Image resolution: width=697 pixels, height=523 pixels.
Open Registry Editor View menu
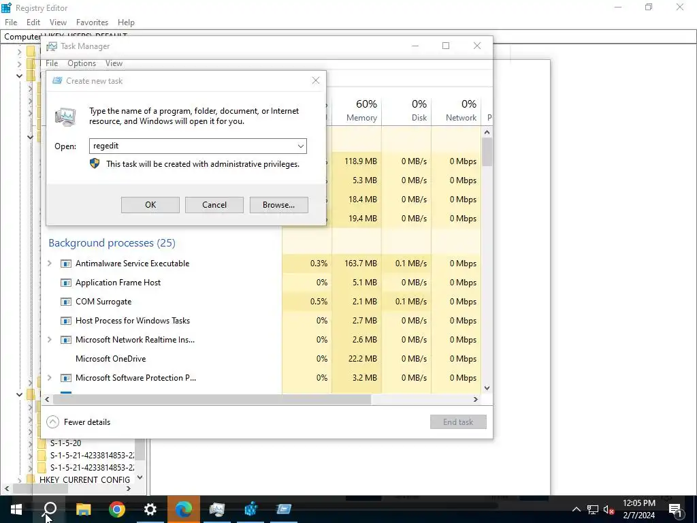pos(58,22)
